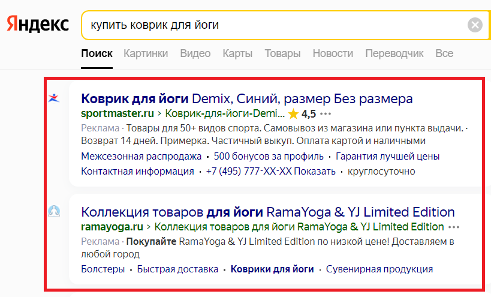Open the Все tab
Screen dimensions: 491x297
coord(444,53)
